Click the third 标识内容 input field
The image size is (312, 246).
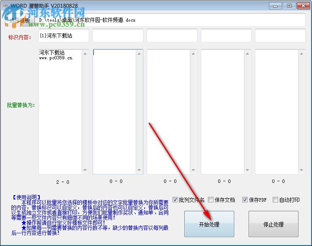(172, 36)
